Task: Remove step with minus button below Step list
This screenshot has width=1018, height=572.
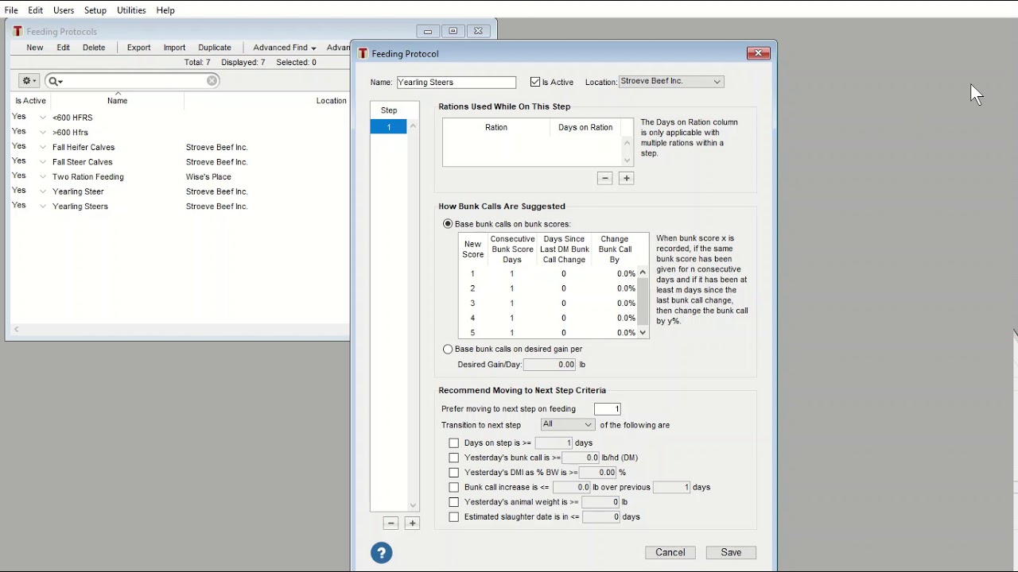Action: [x=390, y=523]
